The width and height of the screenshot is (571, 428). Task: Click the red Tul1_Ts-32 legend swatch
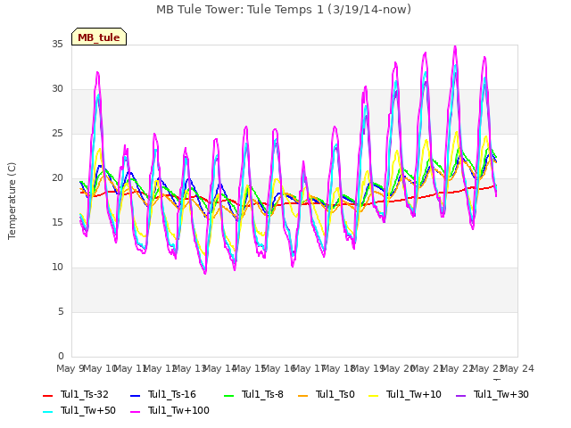point(47,395)
